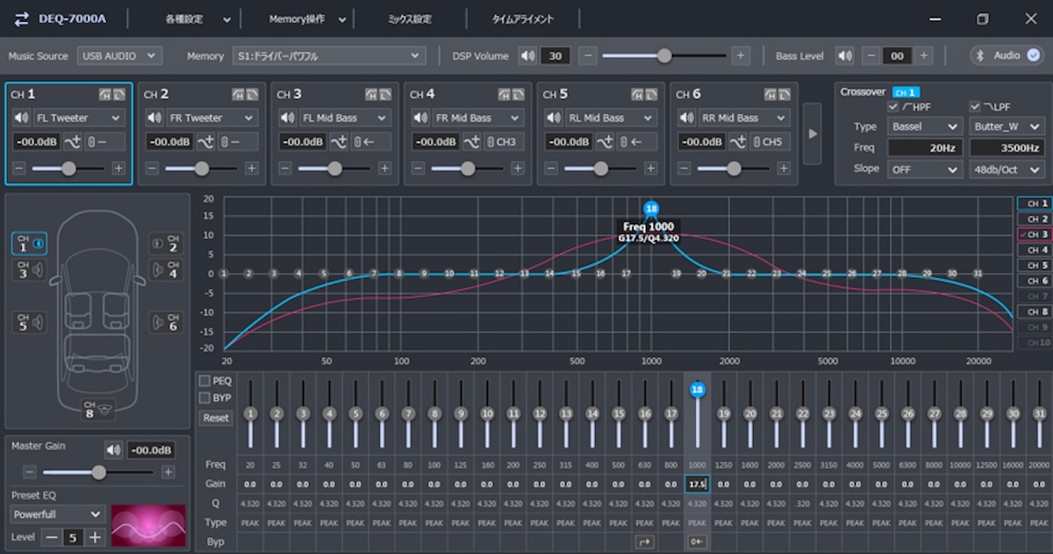Image resolution: width=1053 pixels, height=554 pixels.
Task: Click the LPF Freq 3500Hz field
Action: 1006,148
